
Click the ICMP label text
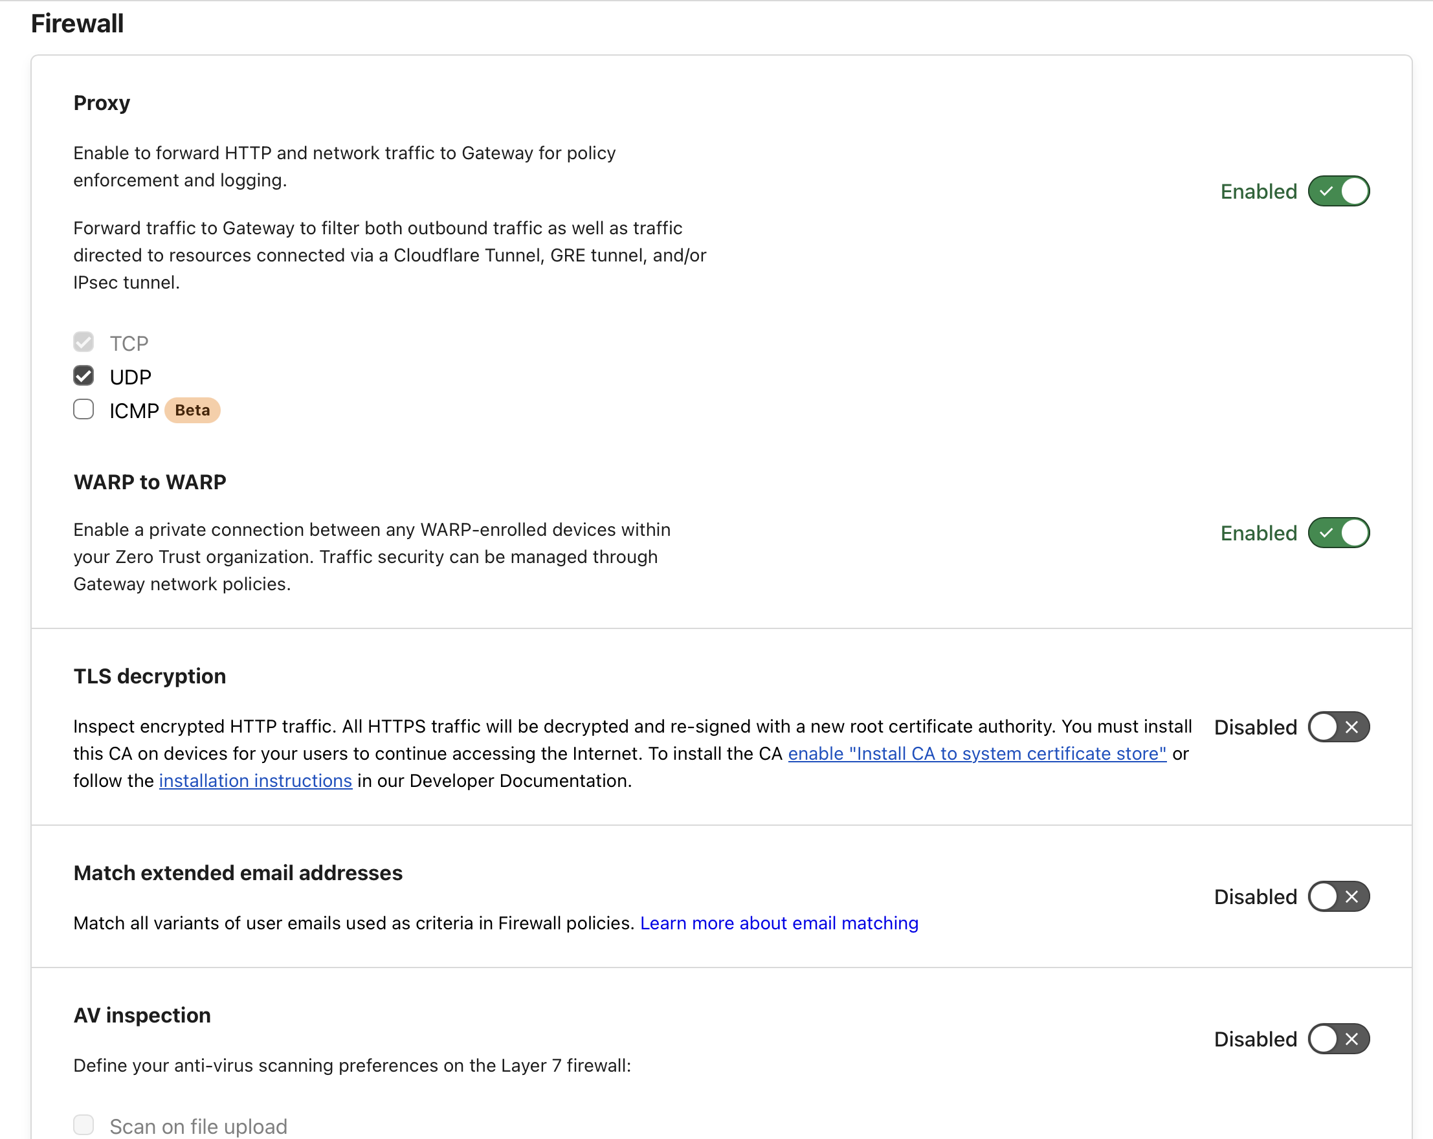[134, 411]
